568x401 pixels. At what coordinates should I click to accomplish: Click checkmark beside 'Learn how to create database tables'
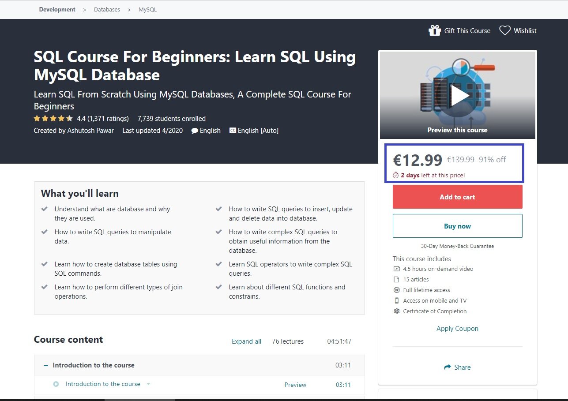tap(45, 264)
